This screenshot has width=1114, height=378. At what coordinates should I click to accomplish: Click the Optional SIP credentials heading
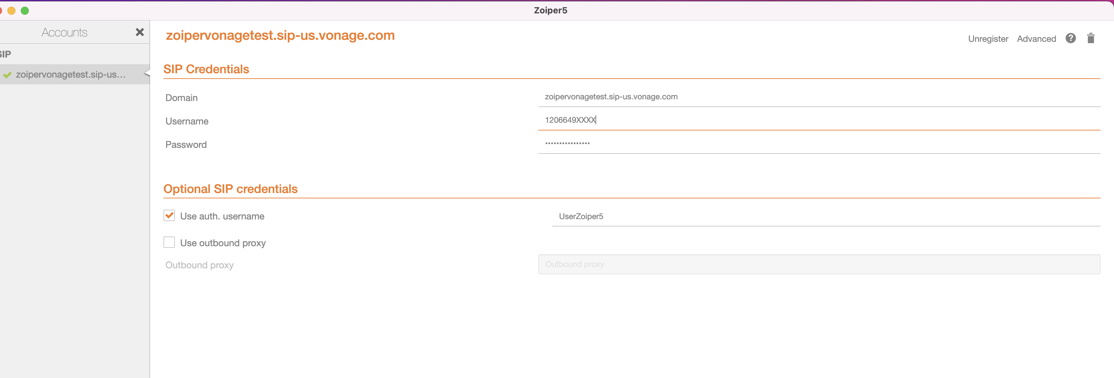point(230,189)
